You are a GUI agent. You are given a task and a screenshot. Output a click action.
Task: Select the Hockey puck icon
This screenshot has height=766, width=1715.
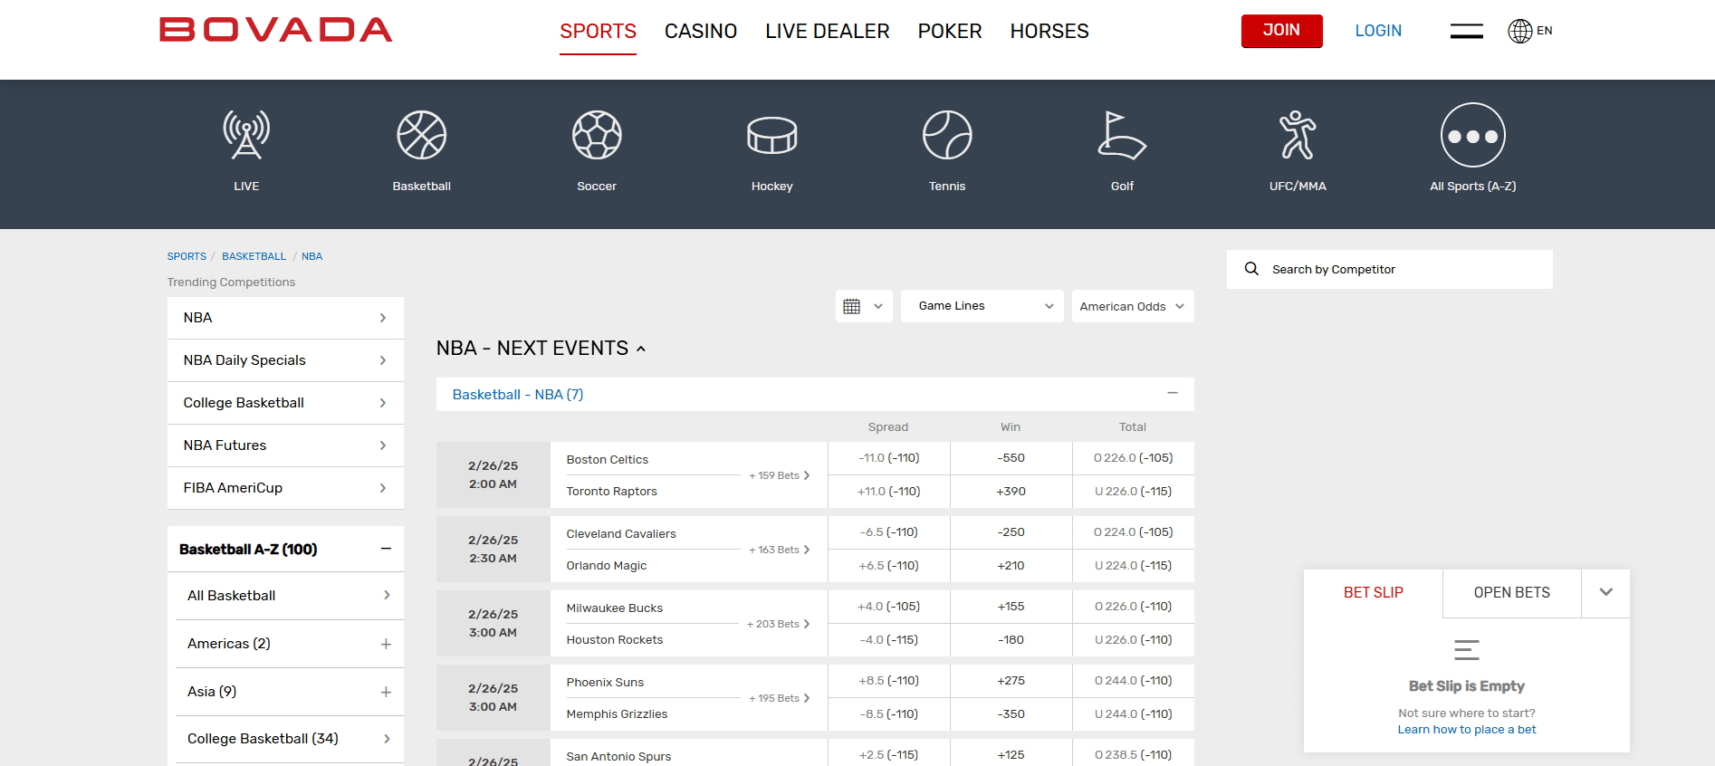(772, 136)
